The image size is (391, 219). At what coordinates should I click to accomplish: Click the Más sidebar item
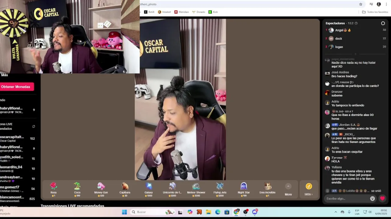click(x=4, y=75)
